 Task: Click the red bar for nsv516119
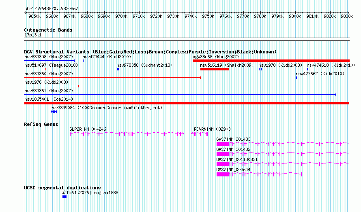[x=215, y=69]
